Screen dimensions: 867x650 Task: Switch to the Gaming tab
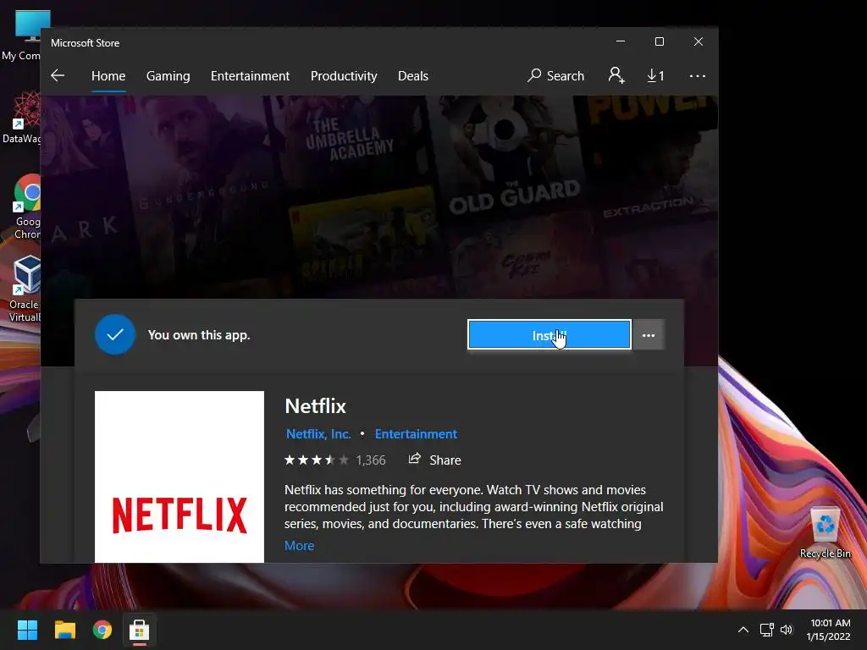click(168, 75)
